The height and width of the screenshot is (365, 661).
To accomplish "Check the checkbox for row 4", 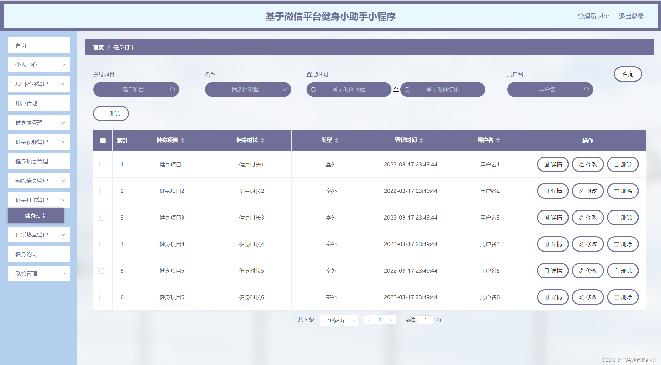I will pos(102,244).
